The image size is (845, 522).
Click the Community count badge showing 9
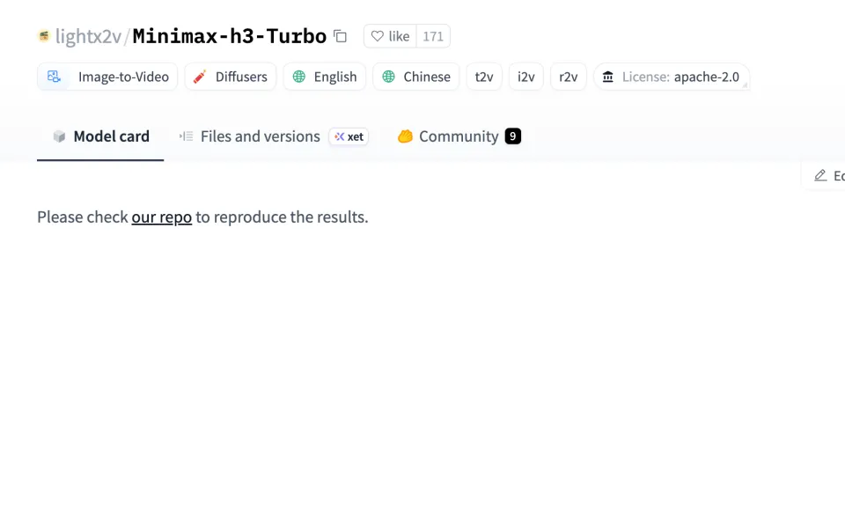pos(513,136)
